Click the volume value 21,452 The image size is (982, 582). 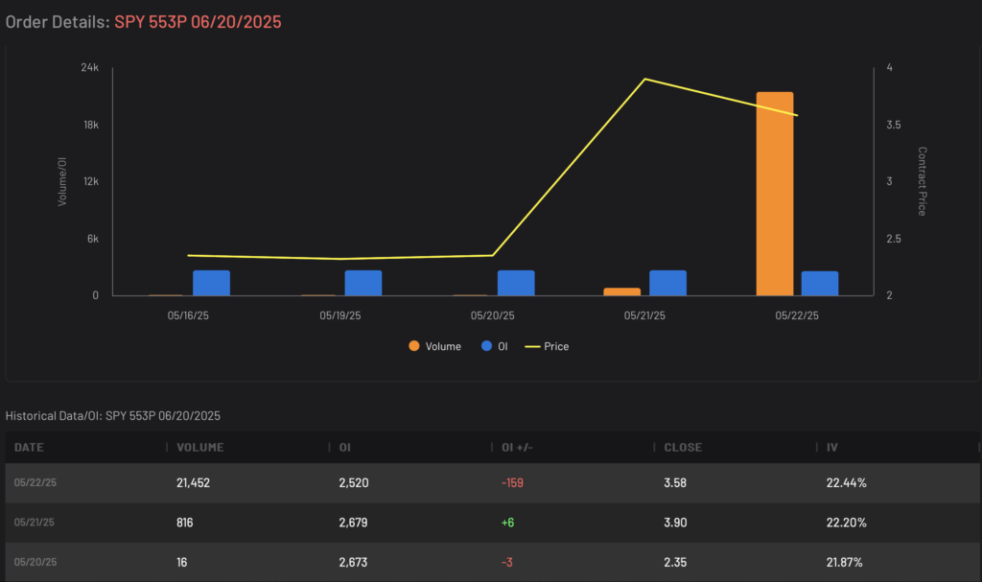[193, 483]
